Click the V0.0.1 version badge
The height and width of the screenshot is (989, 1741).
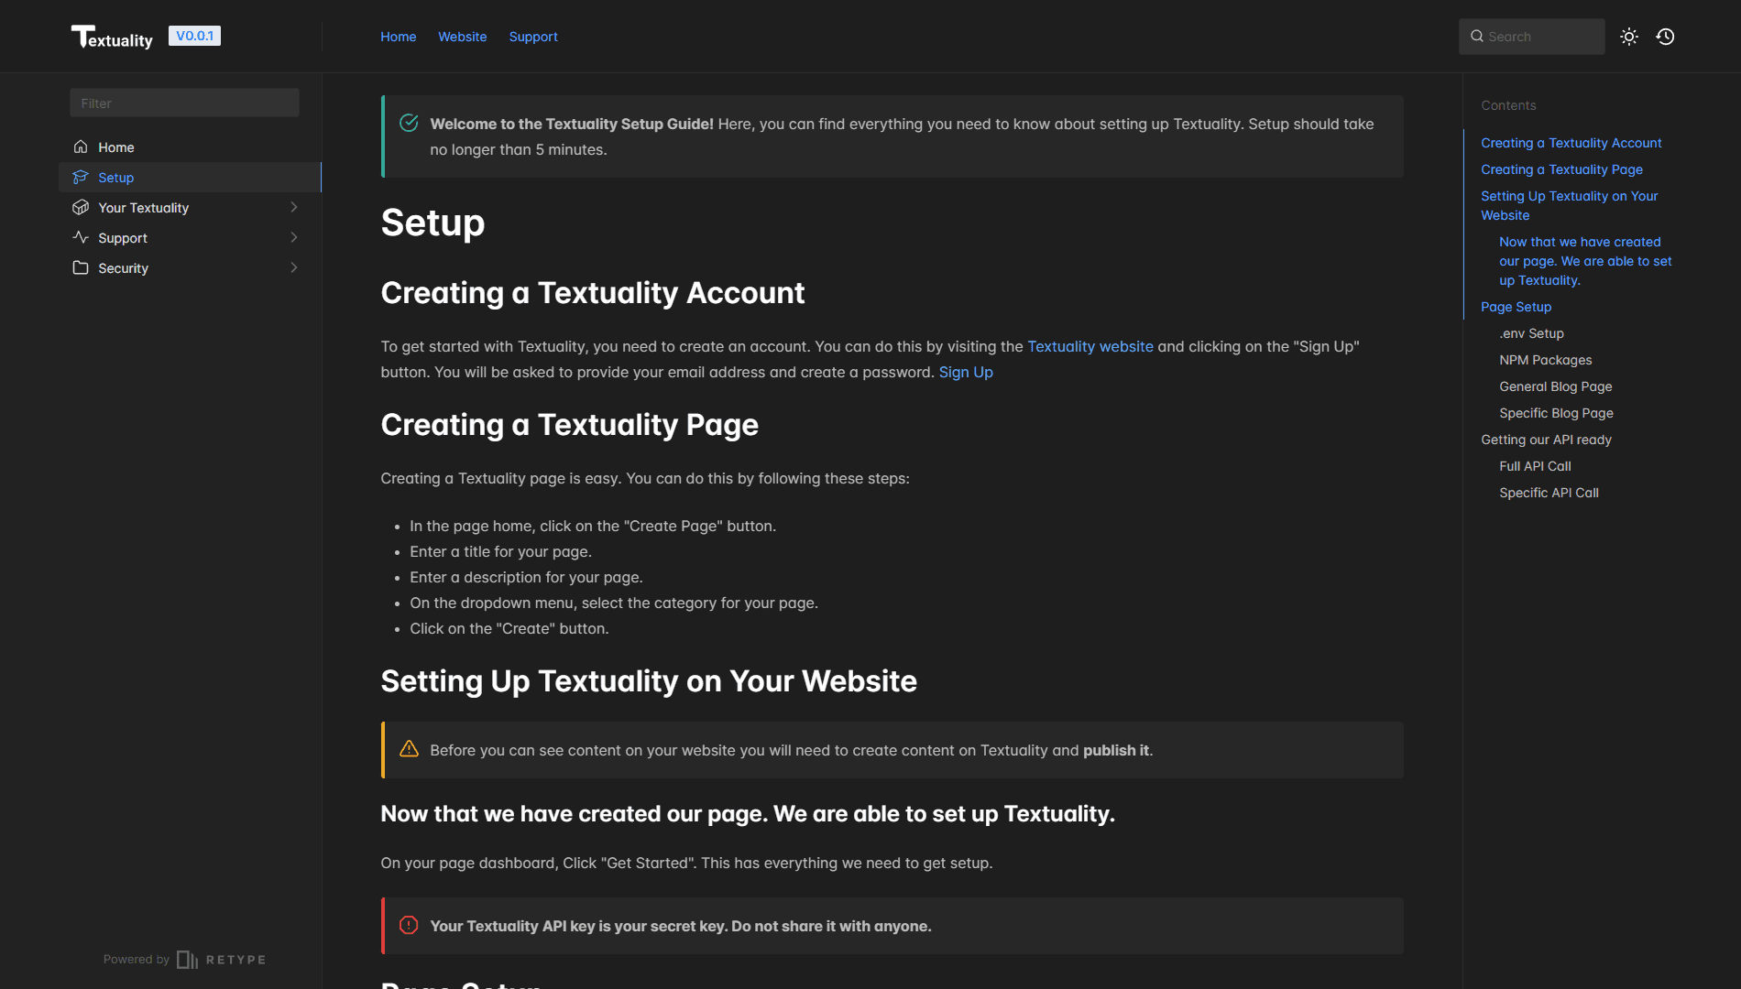click(194, 35)
